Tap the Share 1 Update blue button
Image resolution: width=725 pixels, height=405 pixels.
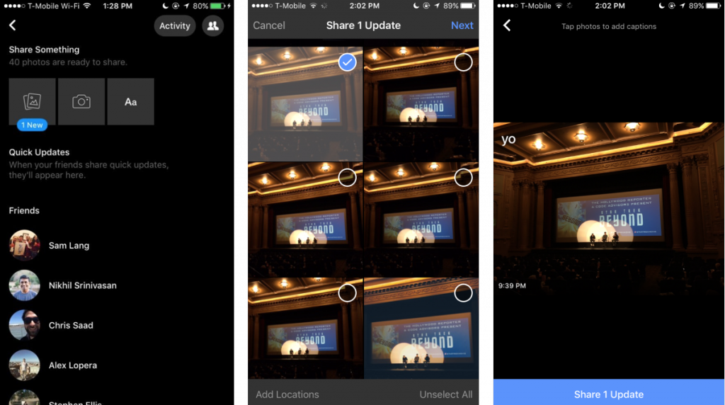click(608, 392)
